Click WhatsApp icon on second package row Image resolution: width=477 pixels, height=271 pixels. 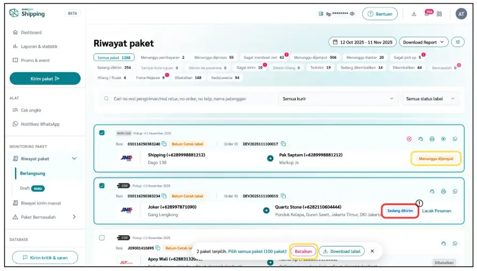455,191
